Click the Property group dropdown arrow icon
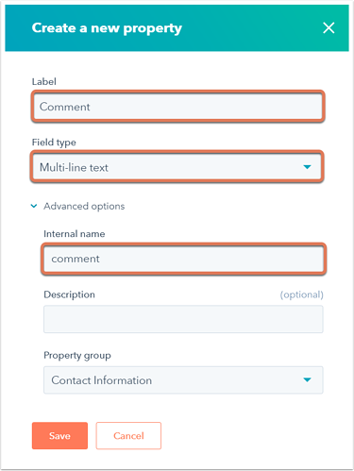Image resolution: width=354 pixels, height=471 pixels. point(307,380)
